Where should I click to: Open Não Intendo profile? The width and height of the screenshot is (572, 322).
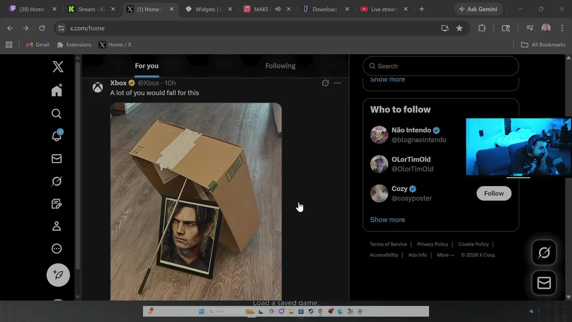click(411, 130)
